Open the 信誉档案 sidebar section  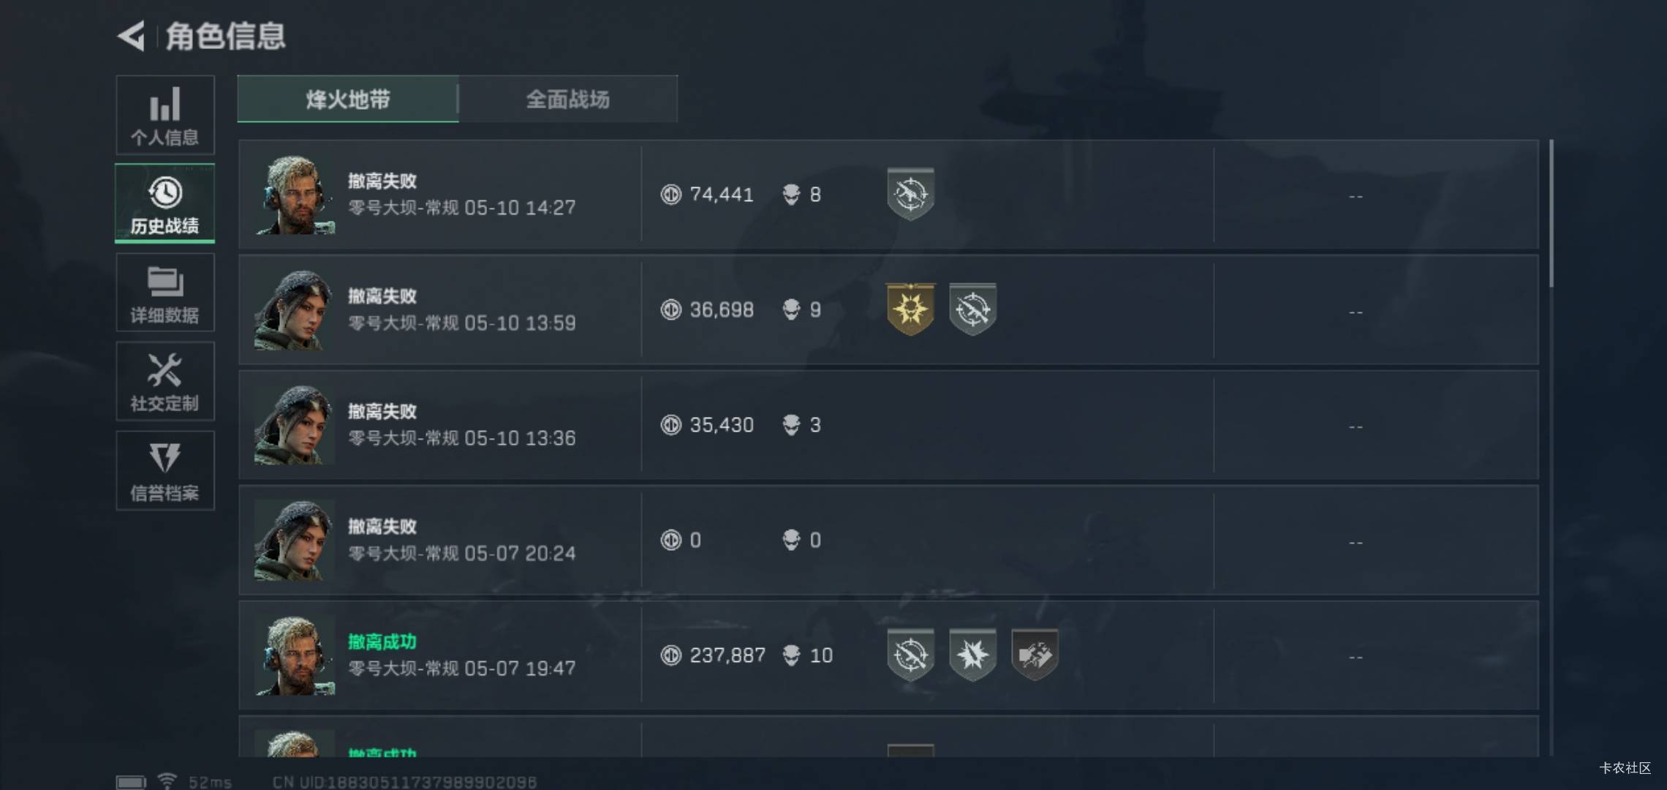pyautogui.click(x=165, y=470)
